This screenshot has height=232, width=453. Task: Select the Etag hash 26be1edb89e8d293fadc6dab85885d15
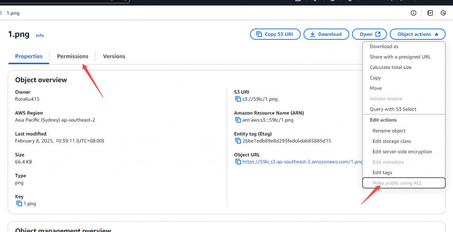(287, 141)
